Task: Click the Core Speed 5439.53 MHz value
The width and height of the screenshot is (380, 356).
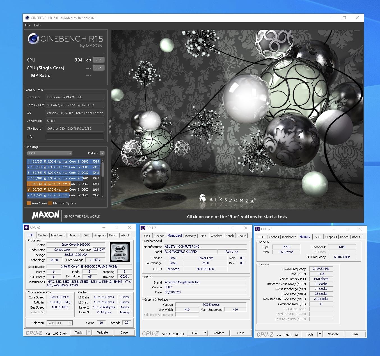Action: click(60, 297)
